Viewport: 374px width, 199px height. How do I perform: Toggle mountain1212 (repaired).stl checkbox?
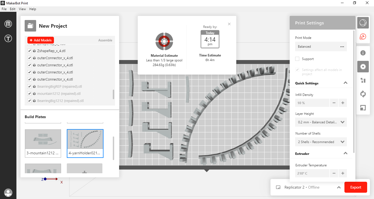30,93
